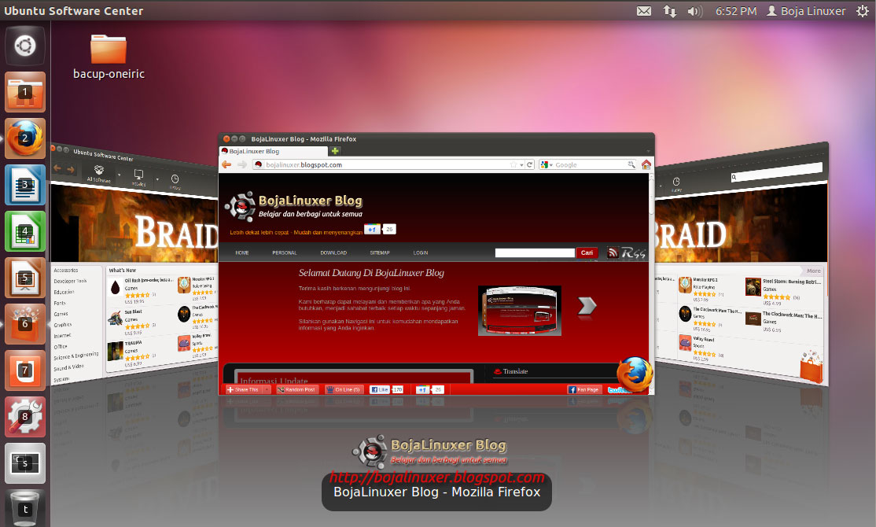Focus search box in right Software Center window
The image size is (876, 527).
tap(777, 173)
